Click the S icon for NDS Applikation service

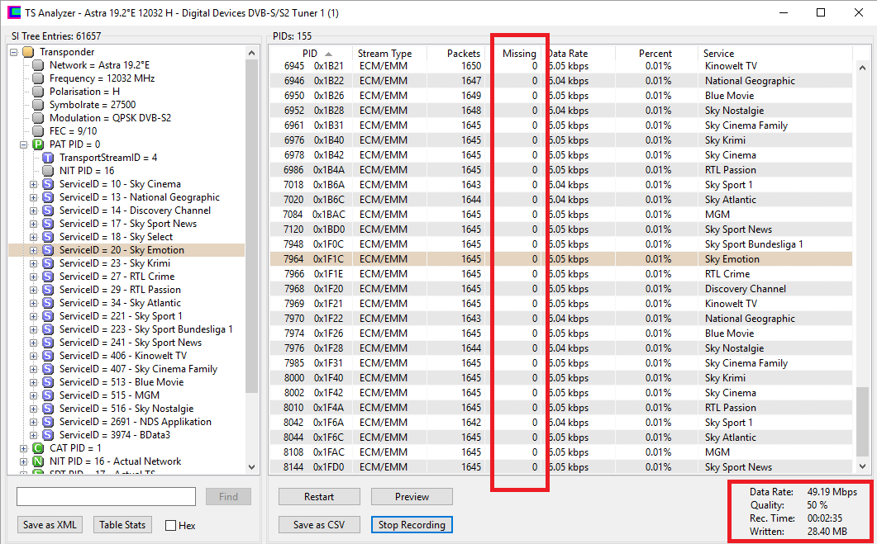[48, 422]
